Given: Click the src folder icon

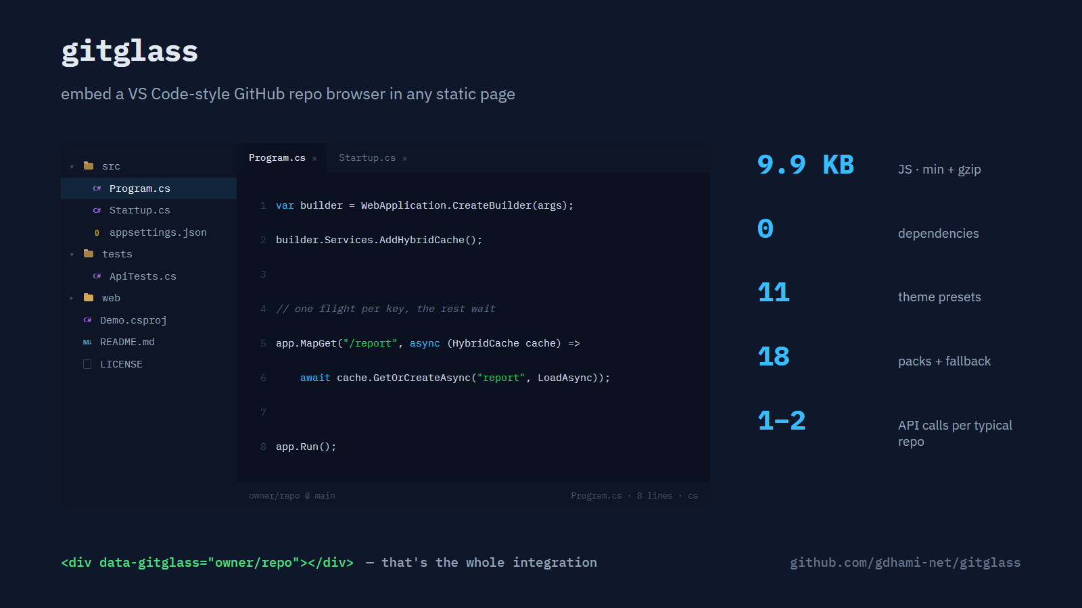Looking at the screenshot, I should click(x=89, y=166).
